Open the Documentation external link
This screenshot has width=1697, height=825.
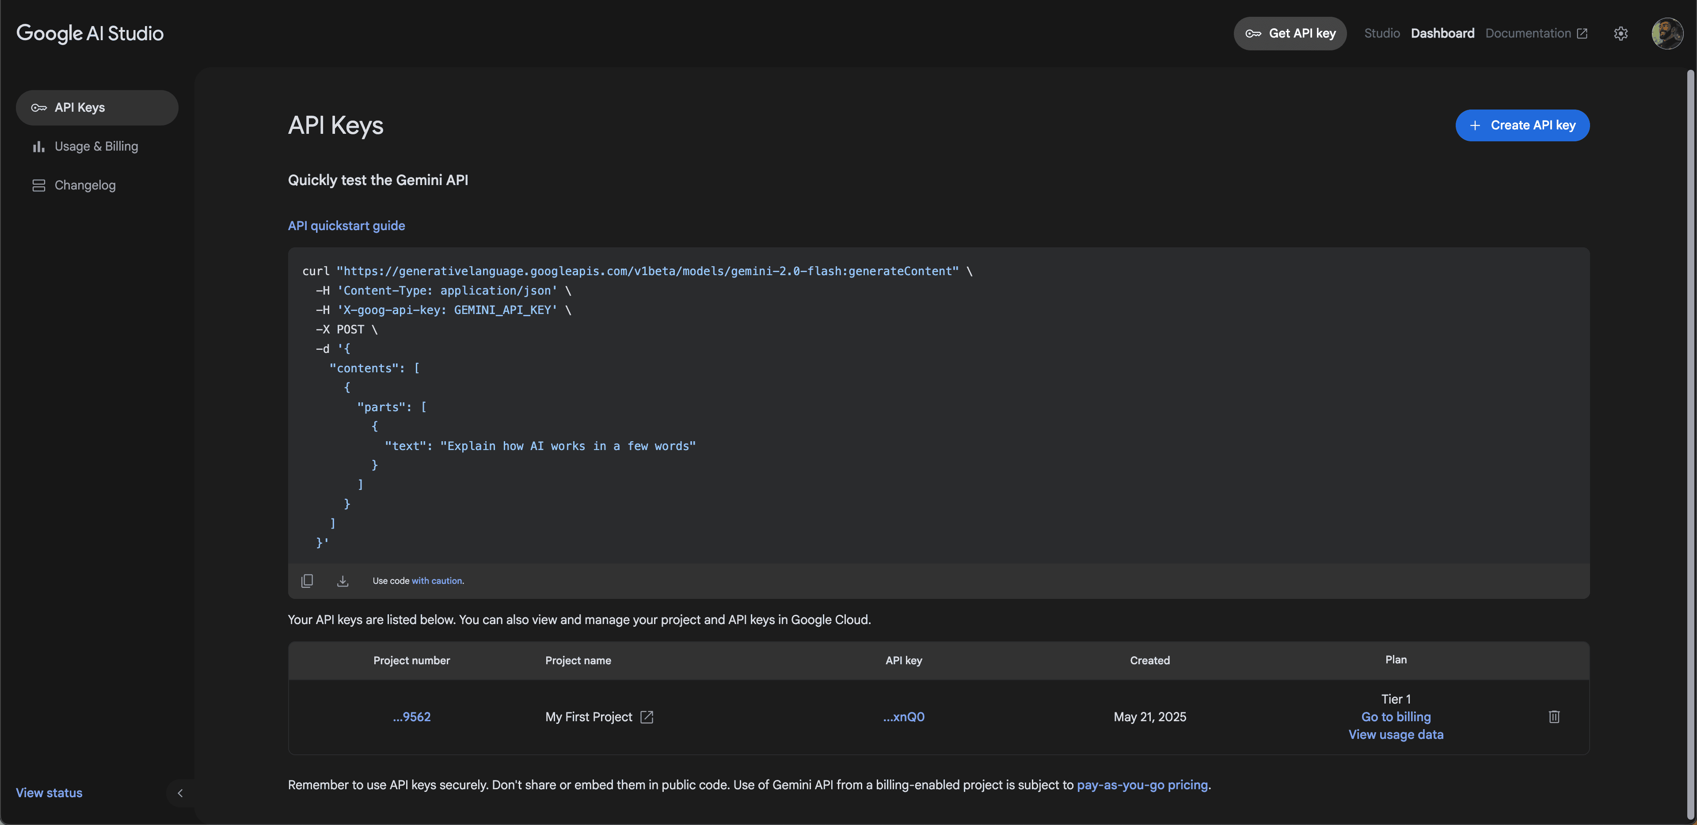1536,34
